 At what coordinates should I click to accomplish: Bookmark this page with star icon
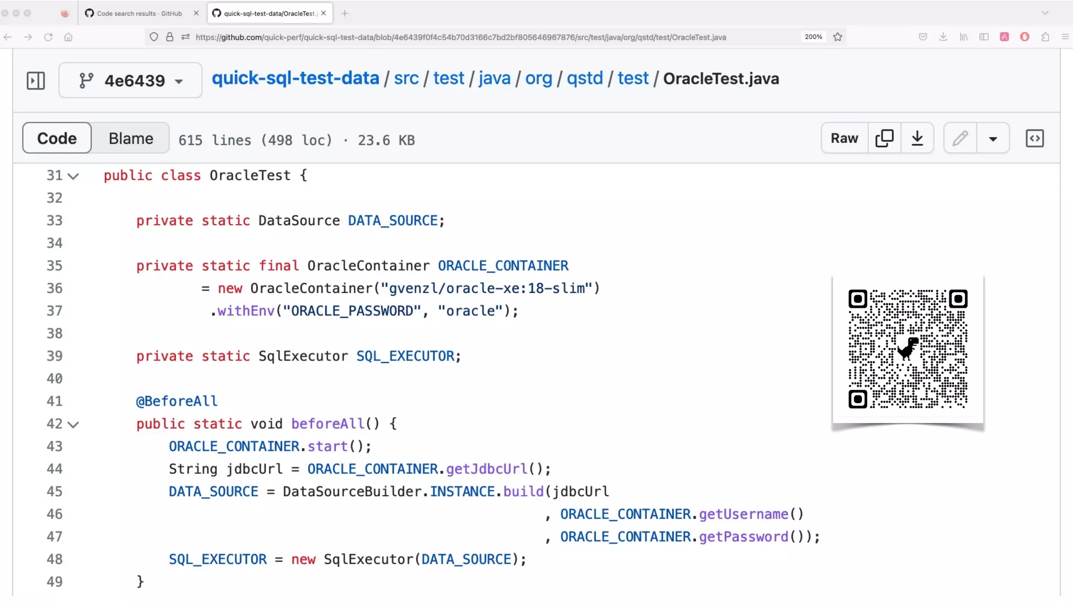(x=838, y=37)
